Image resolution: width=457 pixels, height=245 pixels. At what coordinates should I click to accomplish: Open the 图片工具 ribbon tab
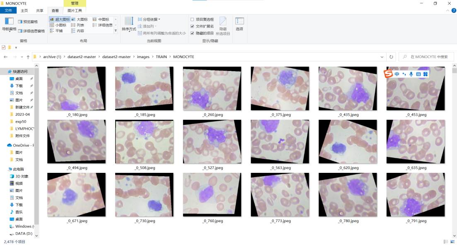pyautogui.click(x=75, y=10)
